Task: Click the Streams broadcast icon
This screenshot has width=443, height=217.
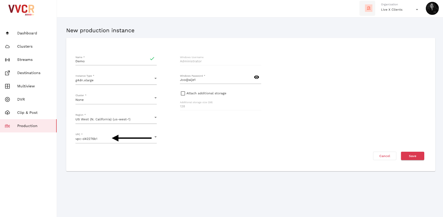Action: (x=7, y=60)
